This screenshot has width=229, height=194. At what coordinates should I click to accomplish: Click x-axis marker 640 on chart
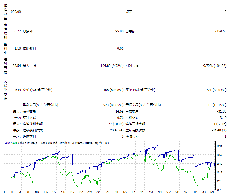(x=212, y=192)
